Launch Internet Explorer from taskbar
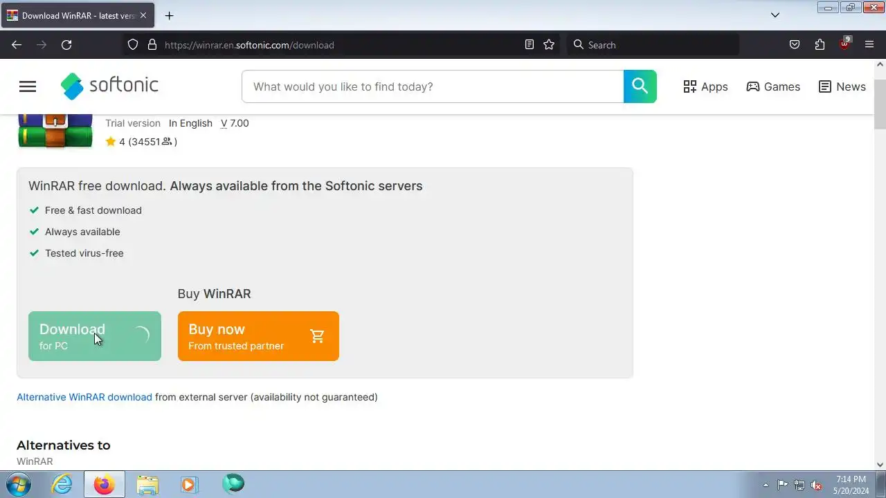Image resolution: width=886 pixels, height=498 pixels. coord(62,484)
